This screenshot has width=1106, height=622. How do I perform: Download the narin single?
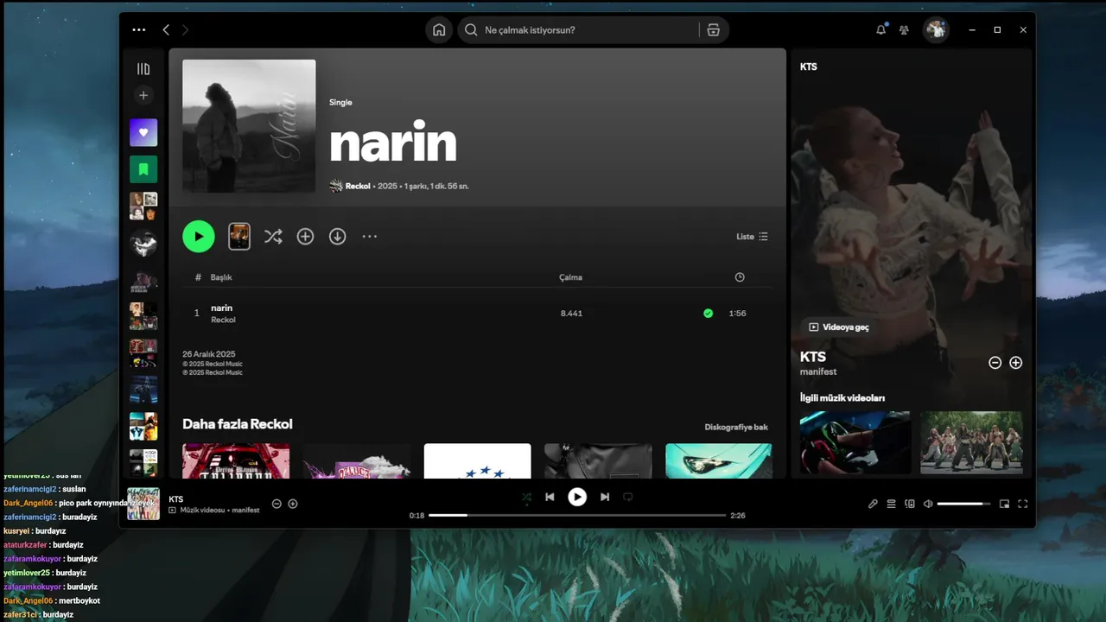(x=337, y=236)
